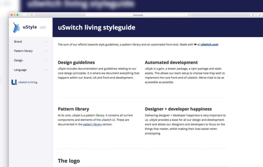Viewport: 263px width, 167px height.
Task: Expand the Pattern library chevron arrow
Action: pos(46,51)
